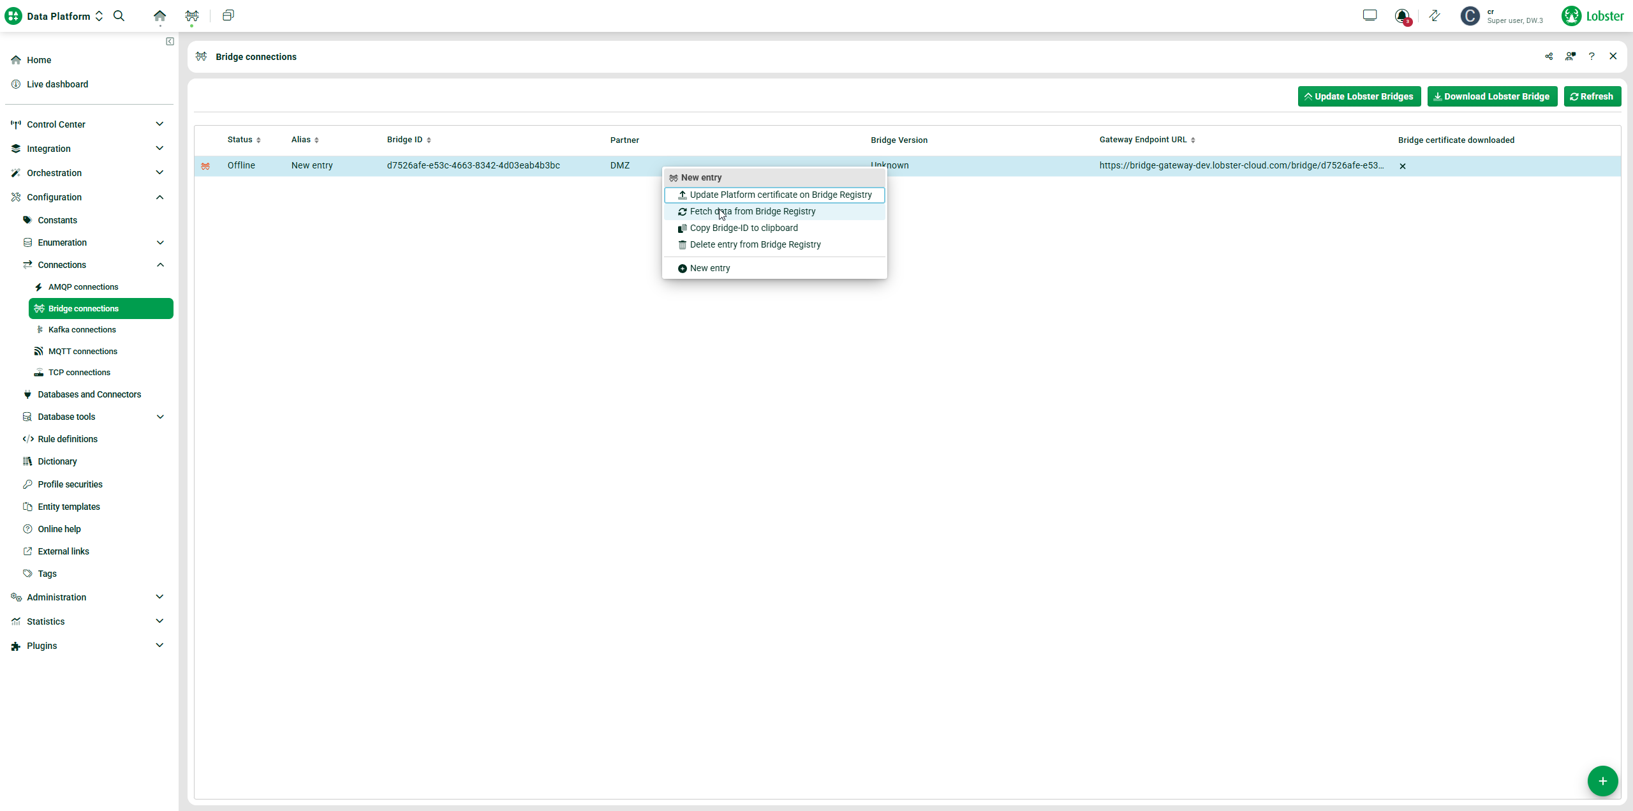Open the help question mark icon

(1592, 57)
